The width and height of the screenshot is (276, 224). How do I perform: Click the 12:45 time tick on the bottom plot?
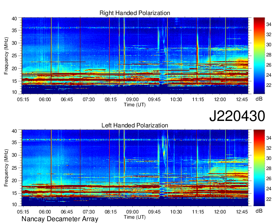242,212
